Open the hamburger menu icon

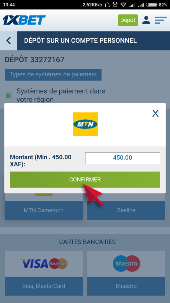161,20
